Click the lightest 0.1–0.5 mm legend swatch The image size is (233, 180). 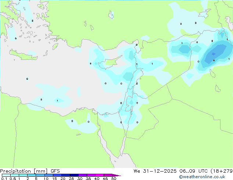tap(6, 175)
